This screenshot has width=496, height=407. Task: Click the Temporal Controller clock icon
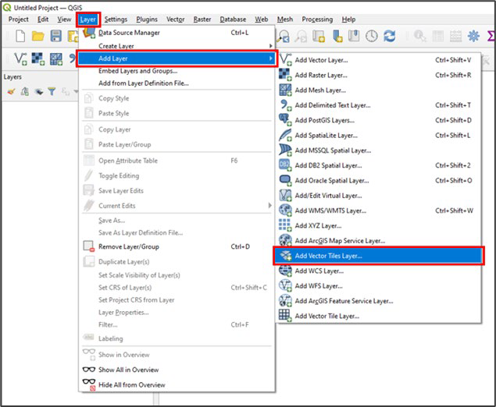click(x=371, y=36)
